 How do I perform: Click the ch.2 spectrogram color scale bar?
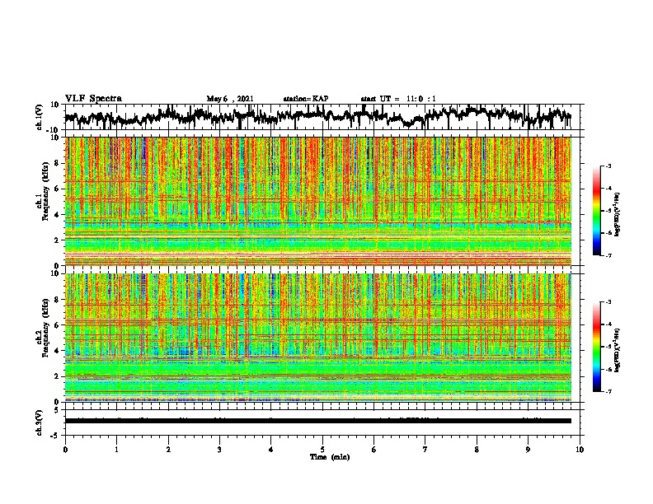(x=597, y=347)
